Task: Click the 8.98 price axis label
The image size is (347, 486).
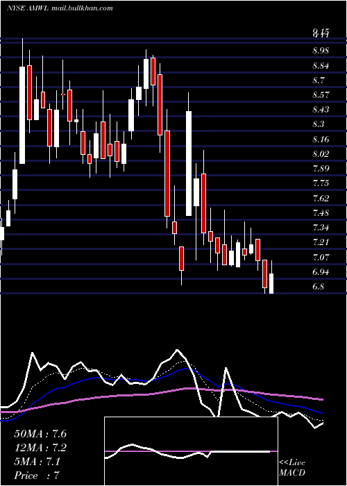Action: click(321, 51)
